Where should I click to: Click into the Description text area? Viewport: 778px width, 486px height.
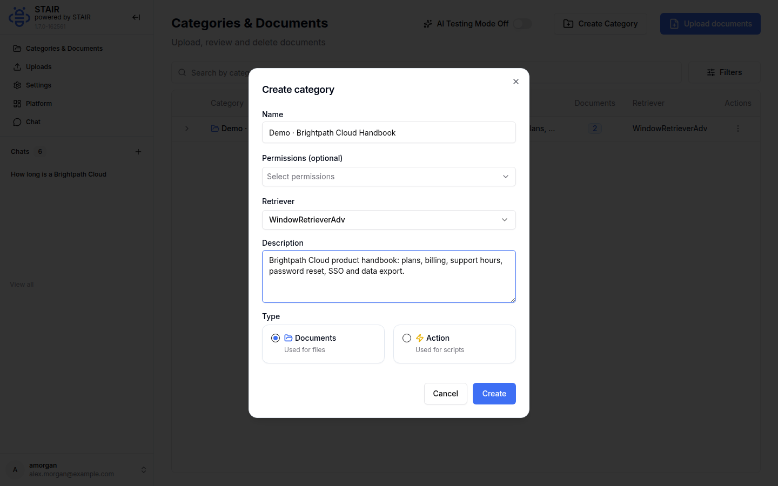389,276
